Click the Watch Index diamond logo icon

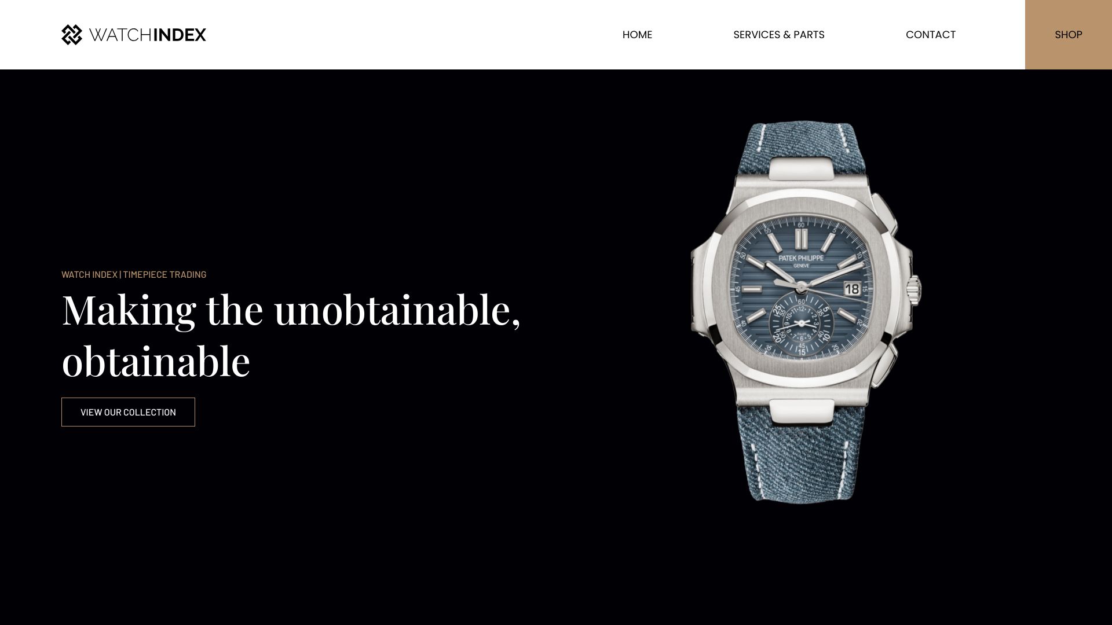click(72, 35)
